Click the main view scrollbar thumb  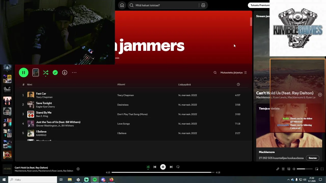pyautogui.click(x=251, y=22)
